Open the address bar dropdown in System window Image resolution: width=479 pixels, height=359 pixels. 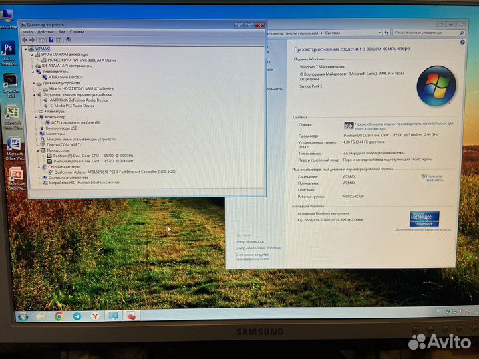pos(379,33)
